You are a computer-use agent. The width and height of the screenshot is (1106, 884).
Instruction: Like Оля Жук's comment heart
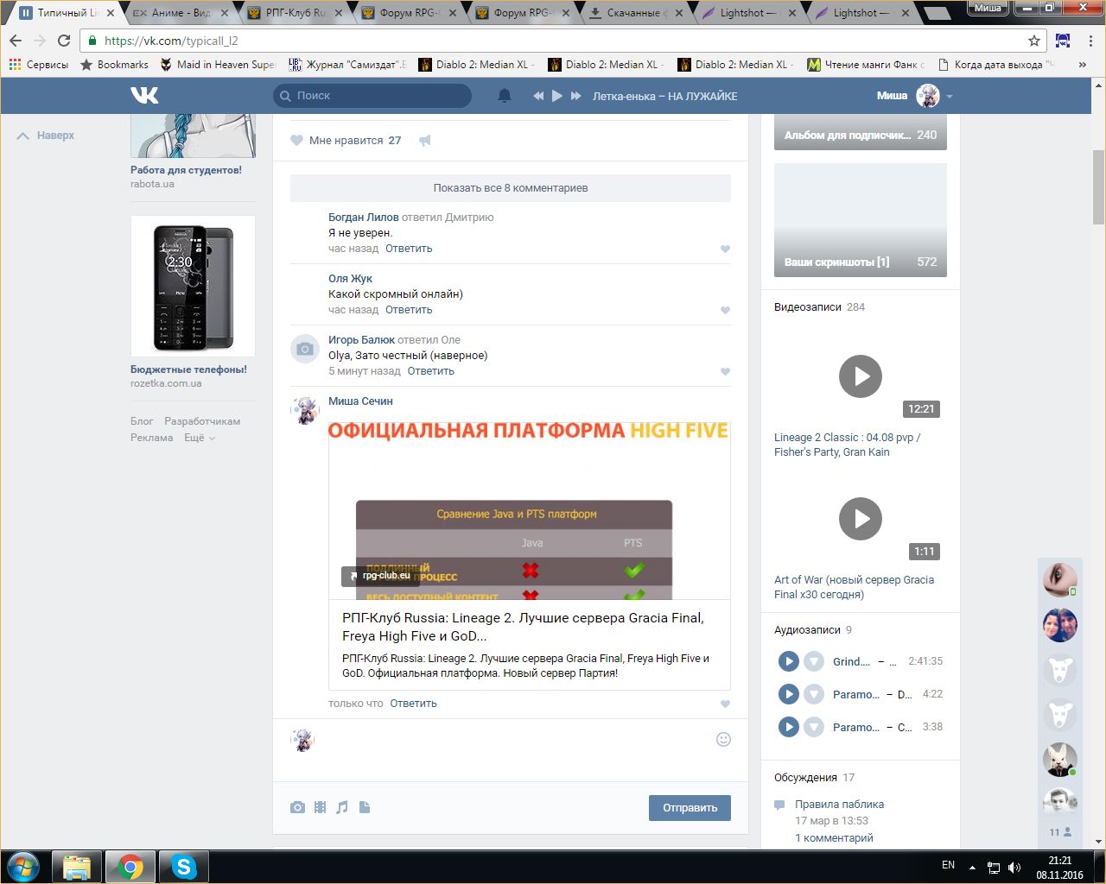tap(725, 310)
